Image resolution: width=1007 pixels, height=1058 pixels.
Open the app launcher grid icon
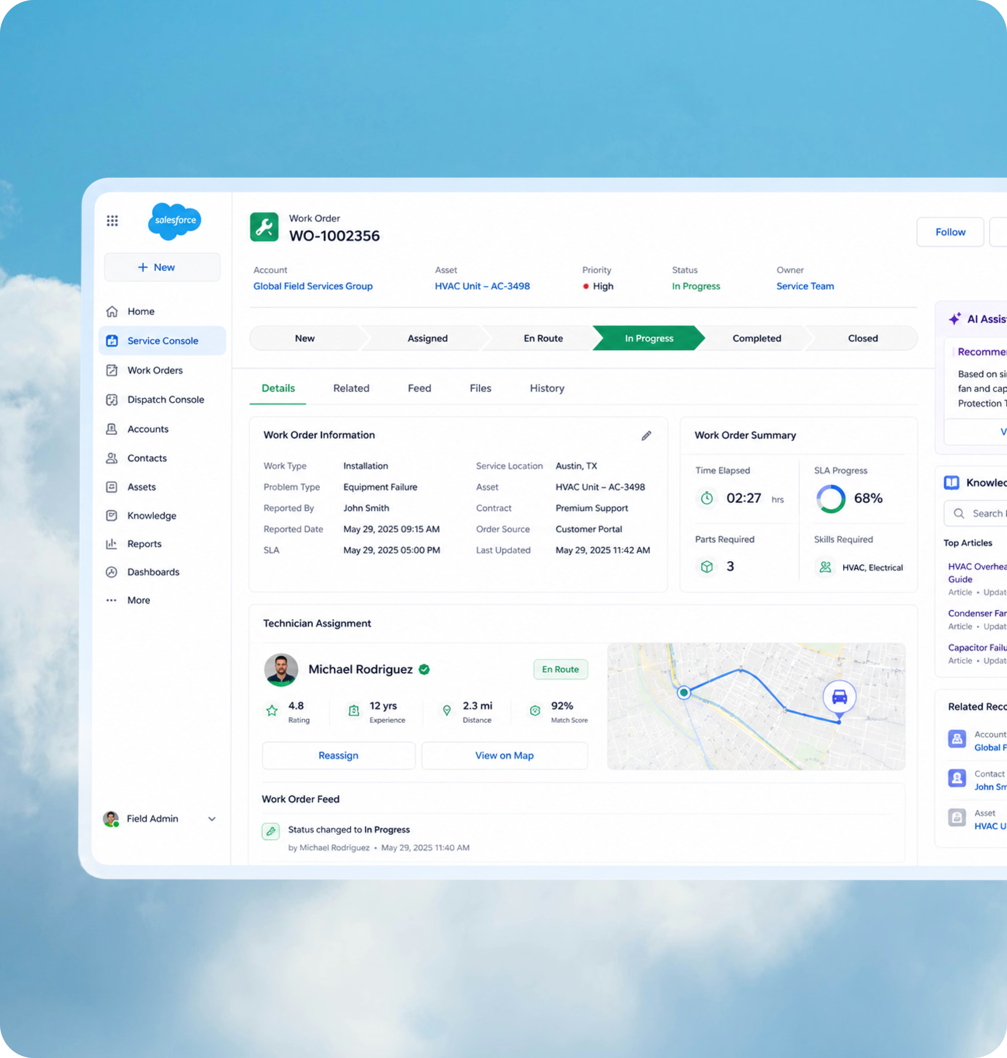[x=112, y=221]
